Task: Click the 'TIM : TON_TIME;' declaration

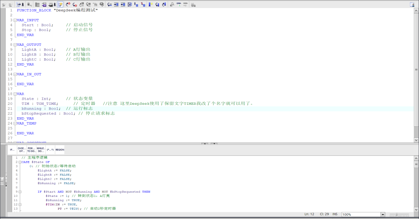Action: point(40,104)
